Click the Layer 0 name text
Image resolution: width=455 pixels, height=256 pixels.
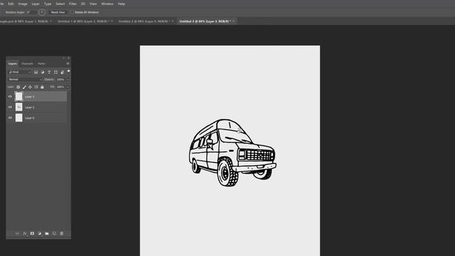click(30, 118)
